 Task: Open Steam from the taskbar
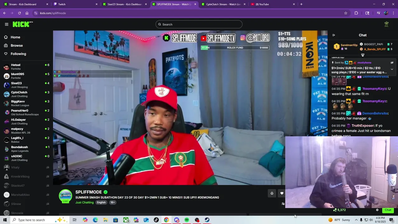207,220
